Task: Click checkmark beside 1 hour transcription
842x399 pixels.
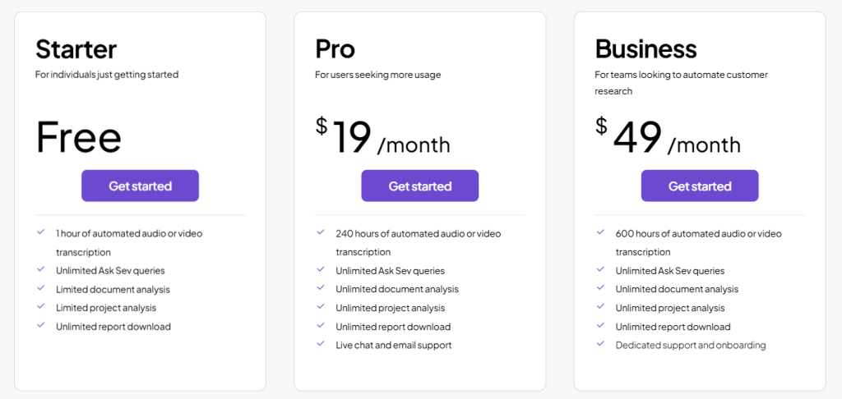Action: (41, 232)
